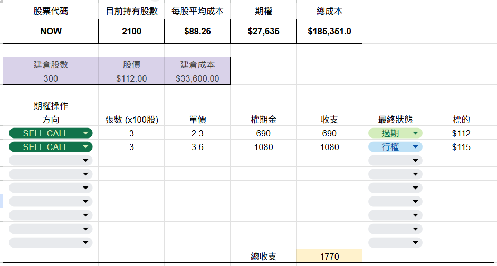Open the first empty 最終狀態 dropdown below 行權
Screen dimensions: 497x266
(x=395, y=160)
